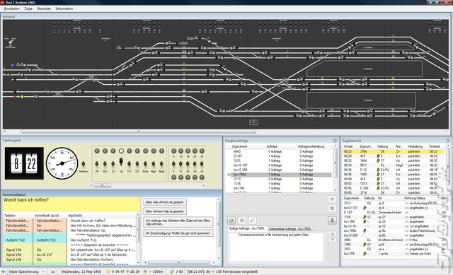
Task: Click the person icon button in Rangieraufträge
Action: point(332,221)
